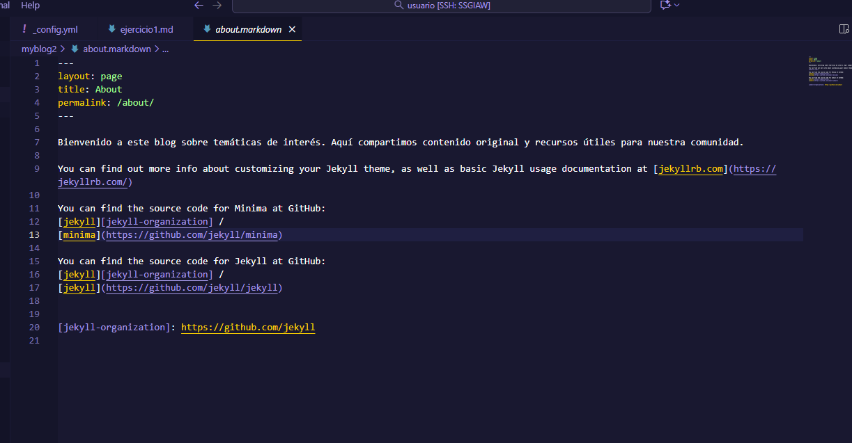Viewport: 852px width, 443px height.
Task: Expand the myblog2 breadcrumb folder
Action: pyautogui.click(x=39, y=49)
